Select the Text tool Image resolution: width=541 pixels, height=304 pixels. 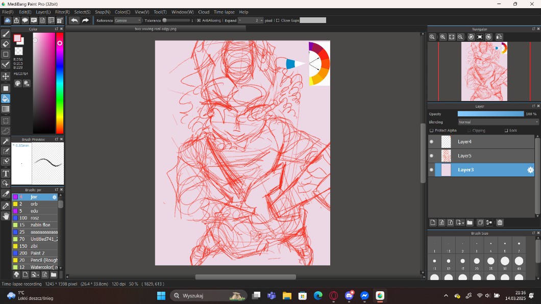6,173
